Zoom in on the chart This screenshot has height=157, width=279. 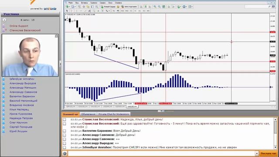point(155,7)
